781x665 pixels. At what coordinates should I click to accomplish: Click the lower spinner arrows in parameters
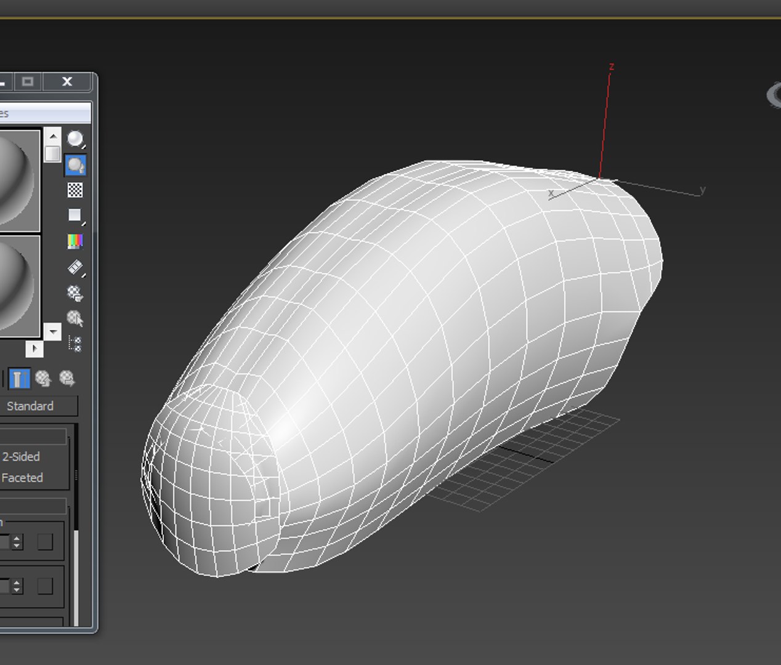pos(17,586)
